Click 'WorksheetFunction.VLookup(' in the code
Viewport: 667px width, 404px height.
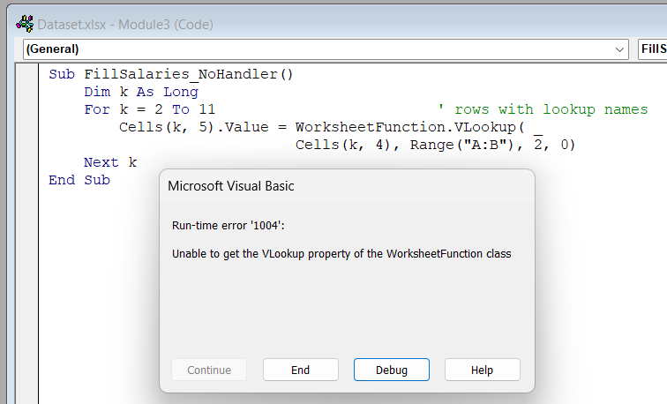[410, 127]
